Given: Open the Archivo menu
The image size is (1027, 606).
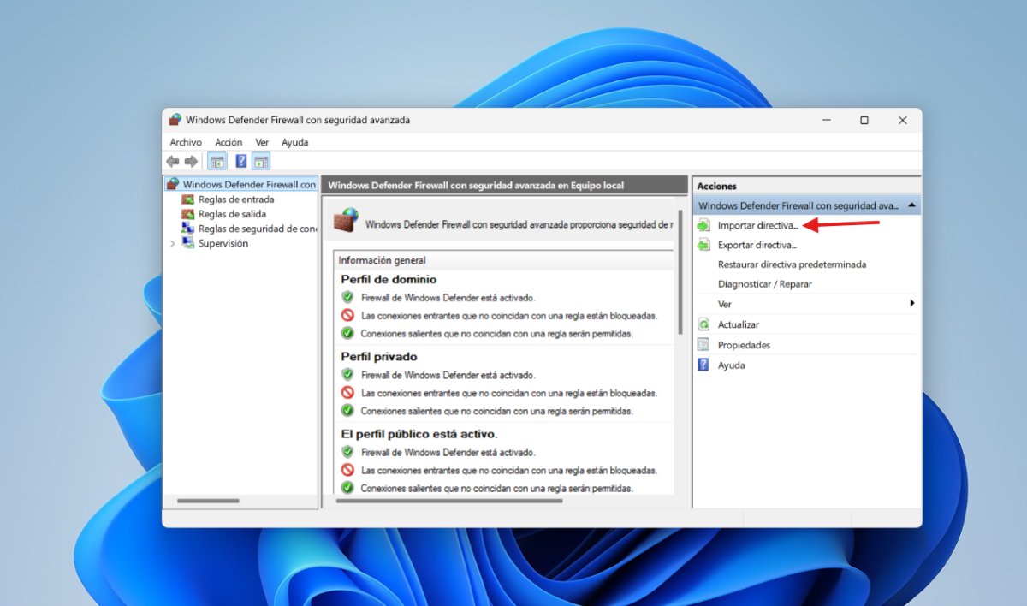Looking at the screenshot, I should tap(186, 142).
